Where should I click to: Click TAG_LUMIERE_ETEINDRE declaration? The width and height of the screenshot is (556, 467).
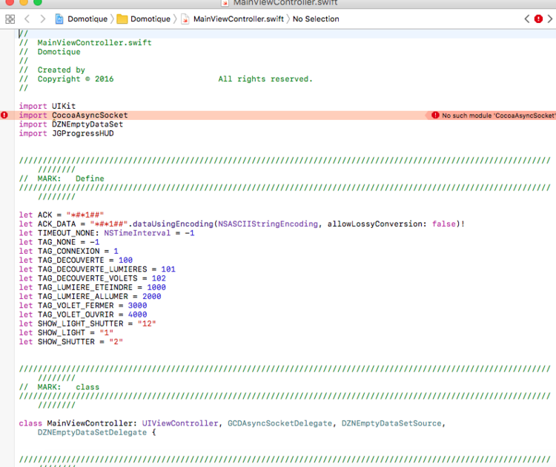pos(92,287)
